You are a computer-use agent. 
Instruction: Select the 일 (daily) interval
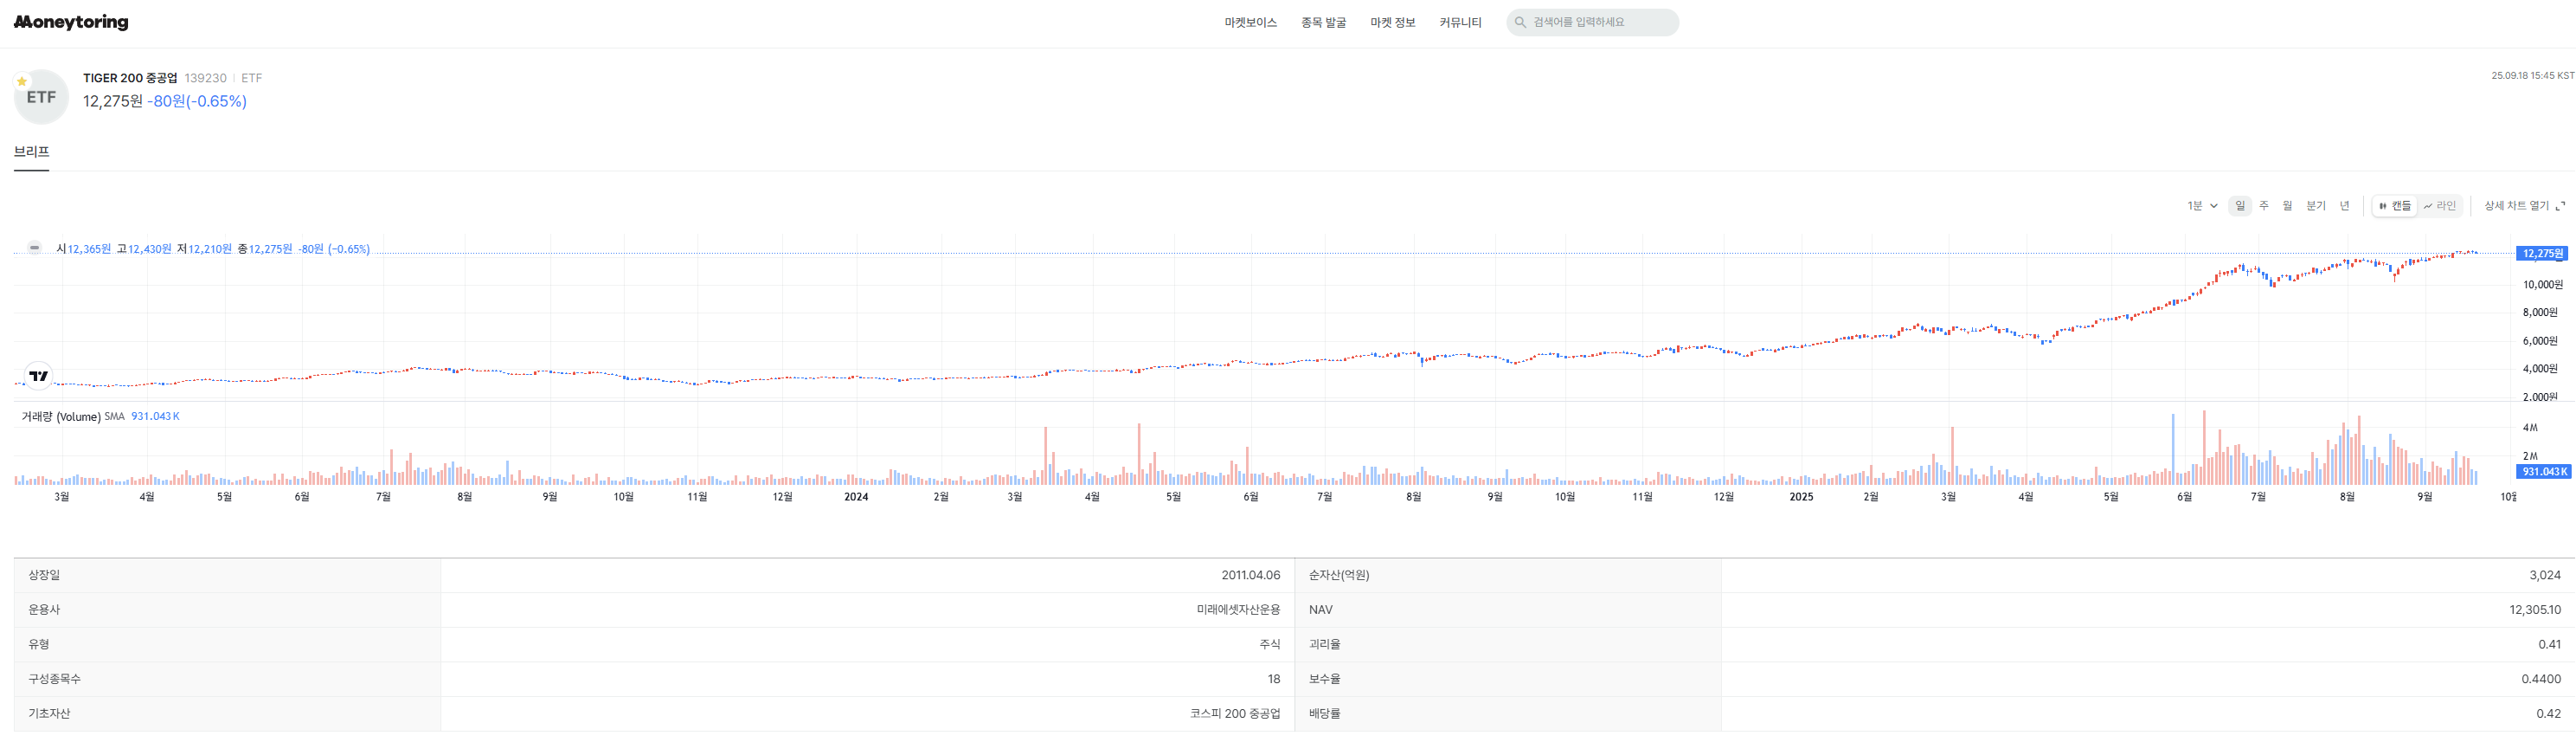(2240, 206)
